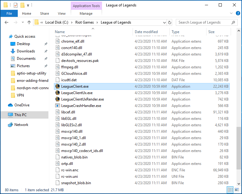
Task: Click the Application Tools contextual tab
Action: pos(86,6)
